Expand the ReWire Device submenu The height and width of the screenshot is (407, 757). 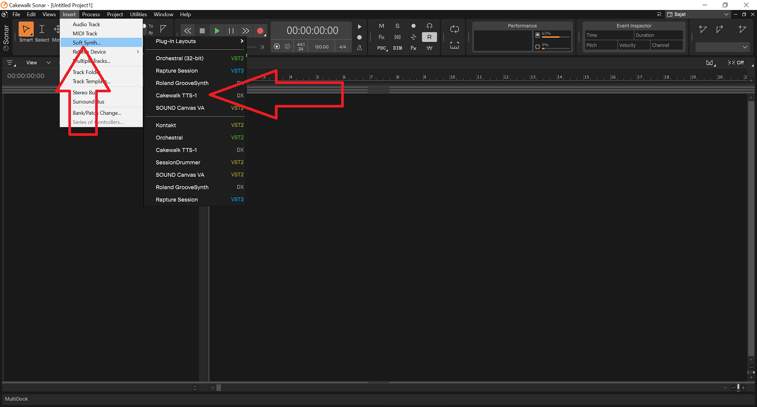point(101,52)
